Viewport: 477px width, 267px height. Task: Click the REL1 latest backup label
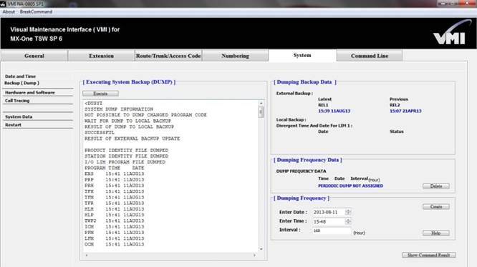click(323, 105)
